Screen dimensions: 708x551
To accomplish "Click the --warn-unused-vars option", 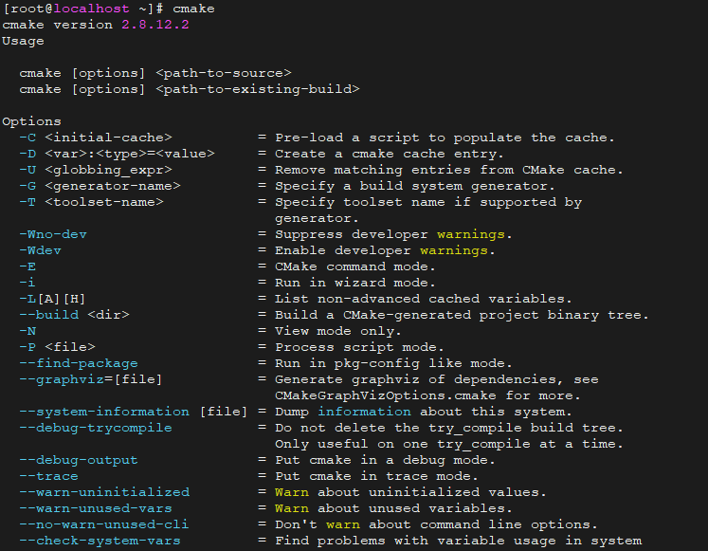I will pyautogui.click(x=96, y=508).
